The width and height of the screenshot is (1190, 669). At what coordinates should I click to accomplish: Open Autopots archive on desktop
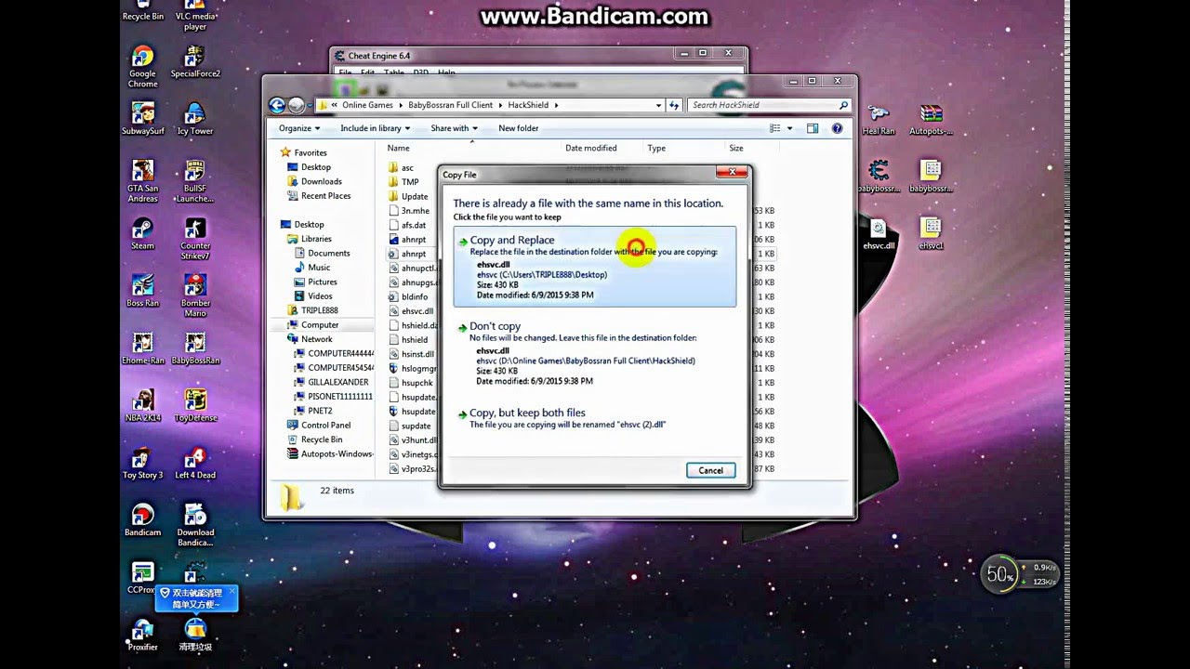click(931, 119)
